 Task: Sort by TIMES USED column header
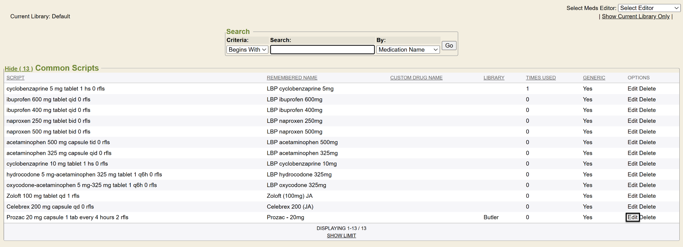click(x=541, y=78)
